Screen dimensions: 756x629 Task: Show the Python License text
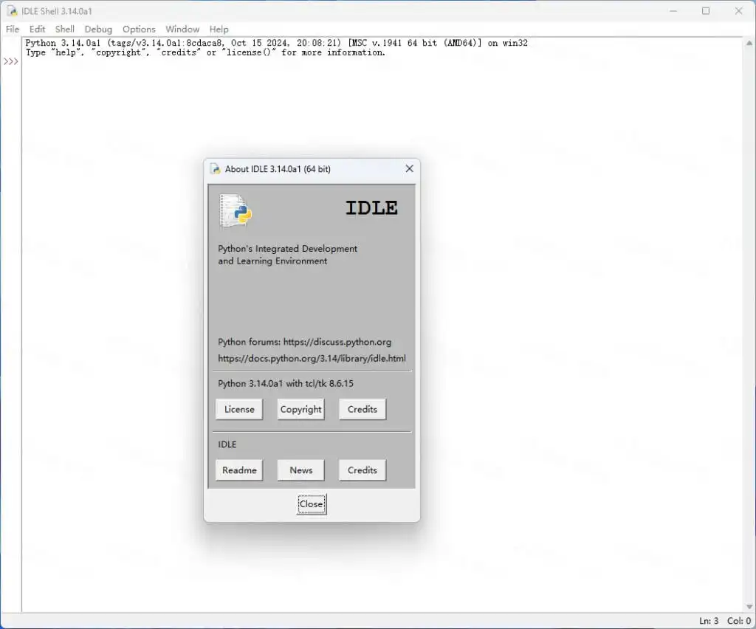point(239,409)
